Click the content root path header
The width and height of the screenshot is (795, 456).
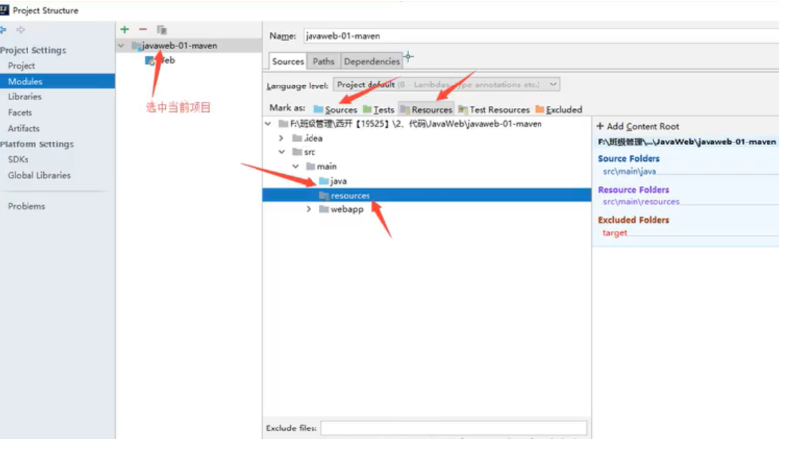tap(687, 142)
